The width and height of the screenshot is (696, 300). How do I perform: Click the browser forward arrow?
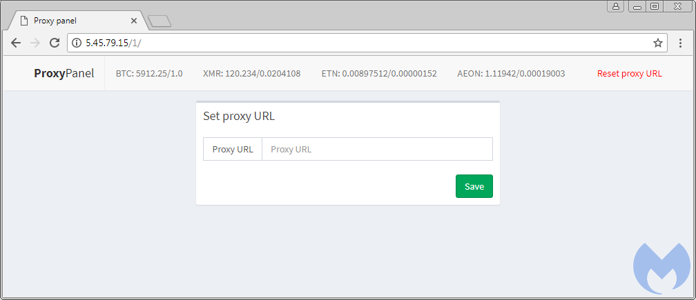(x=35, y=43)
